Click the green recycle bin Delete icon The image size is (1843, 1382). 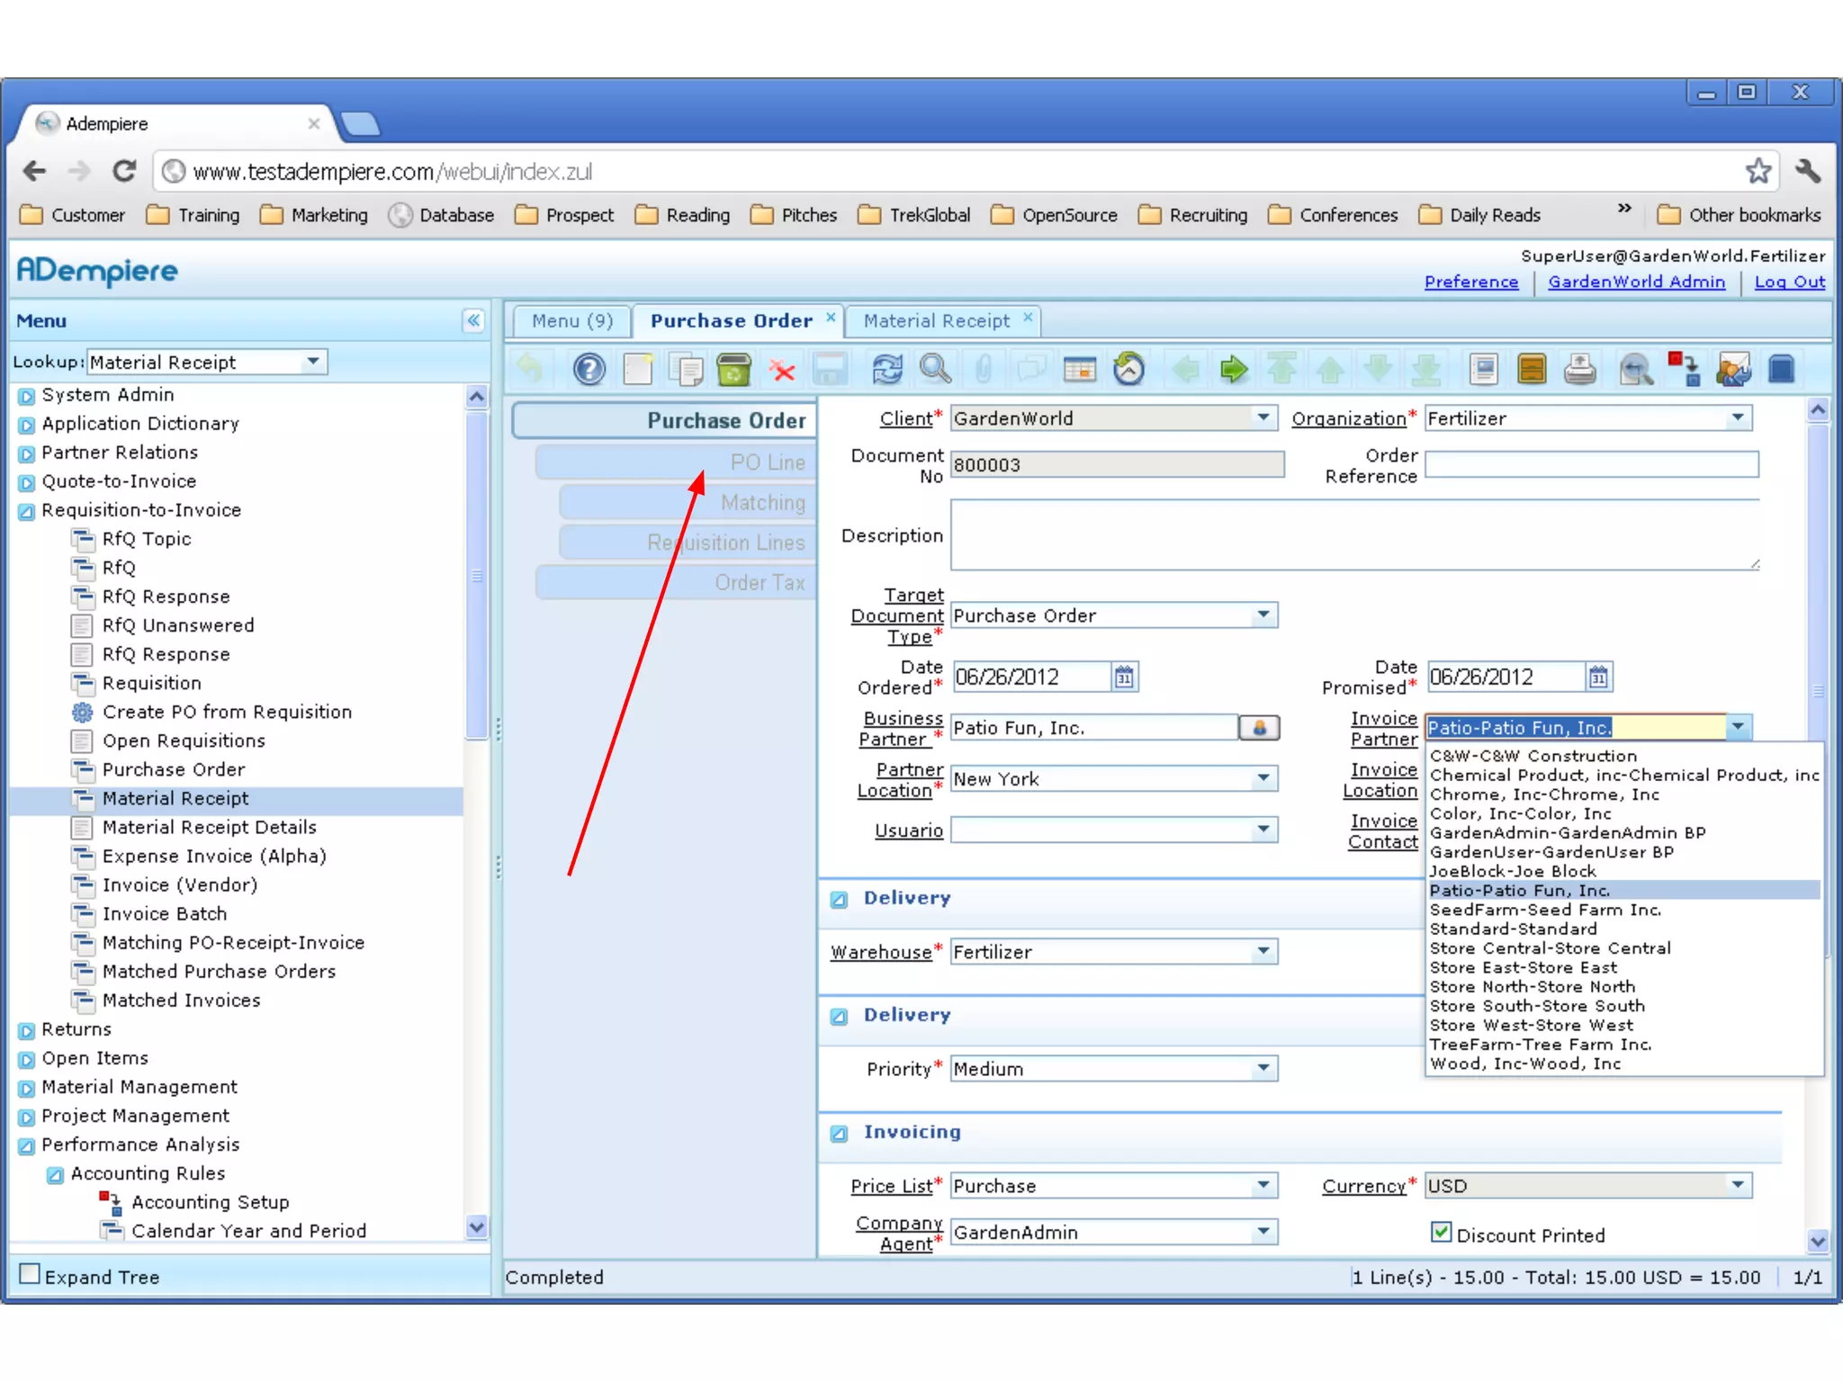coord(734,370)
